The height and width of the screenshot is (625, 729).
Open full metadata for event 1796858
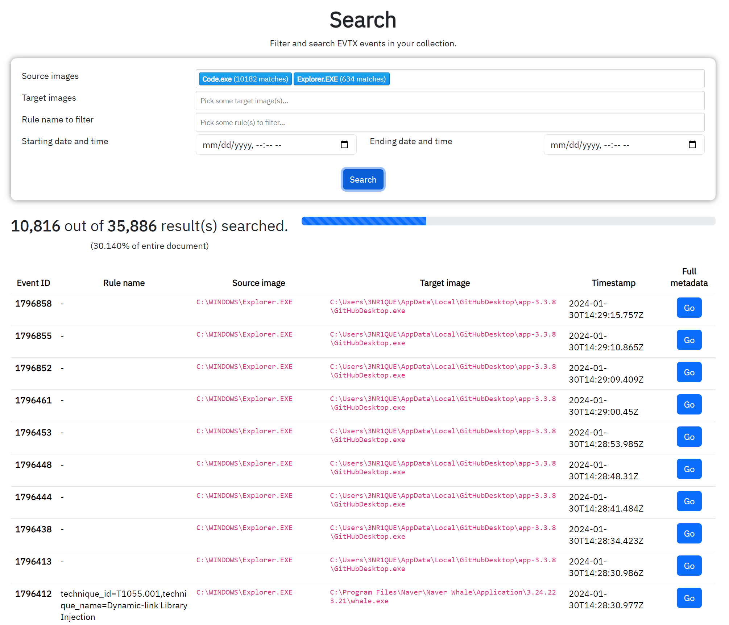[688, 308]
